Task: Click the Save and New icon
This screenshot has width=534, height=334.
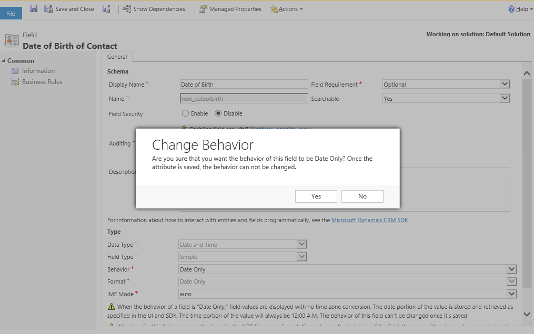Action: click(x=107, y=9)
